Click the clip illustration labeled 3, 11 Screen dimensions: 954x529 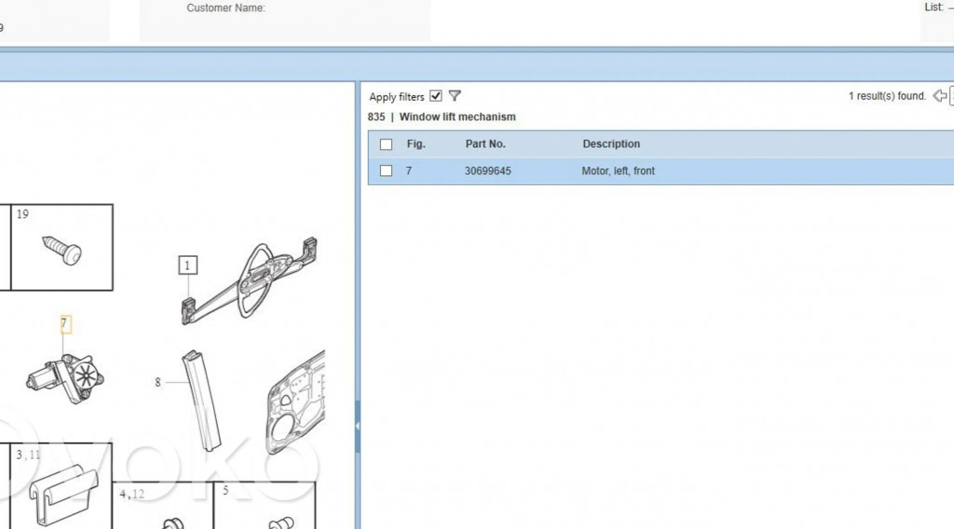coord(63,489)
